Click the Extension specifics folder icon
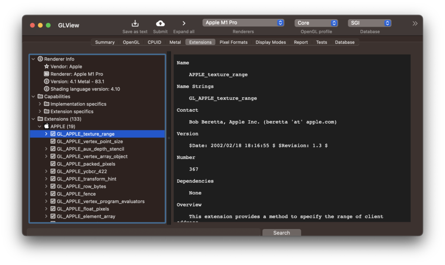Viewport: 445px width, 265px height. tap(46, 111)
